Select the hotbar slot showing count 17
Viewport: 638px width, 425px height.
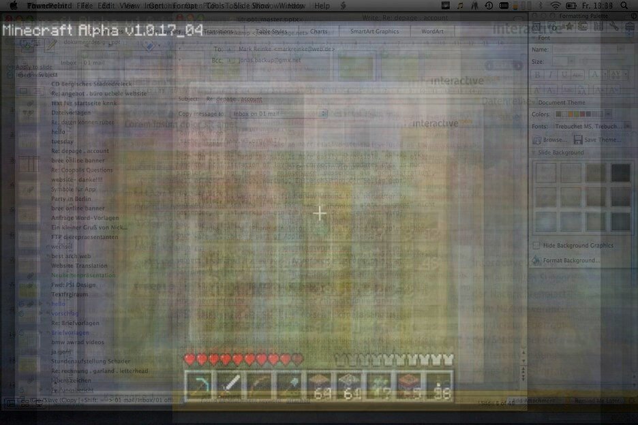click(x=379, y=386)
